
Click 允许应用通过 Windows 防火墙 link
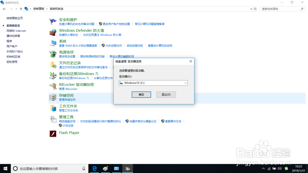pos(102,35)
